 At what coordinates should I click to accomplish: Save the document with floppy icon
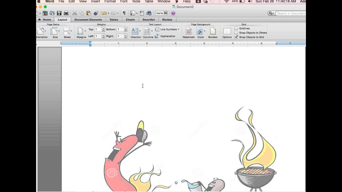(59, 13)
